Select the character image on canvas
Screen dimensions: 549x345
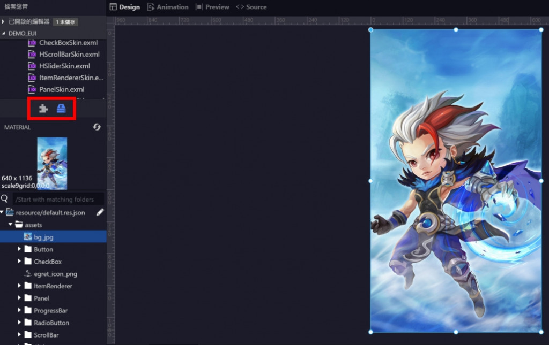pyautogui.click(x=456, y=181)
